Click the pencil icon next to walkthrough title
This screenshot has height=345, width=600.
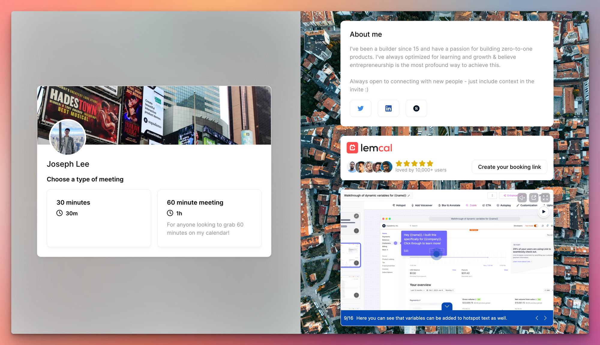click(409, 196)
